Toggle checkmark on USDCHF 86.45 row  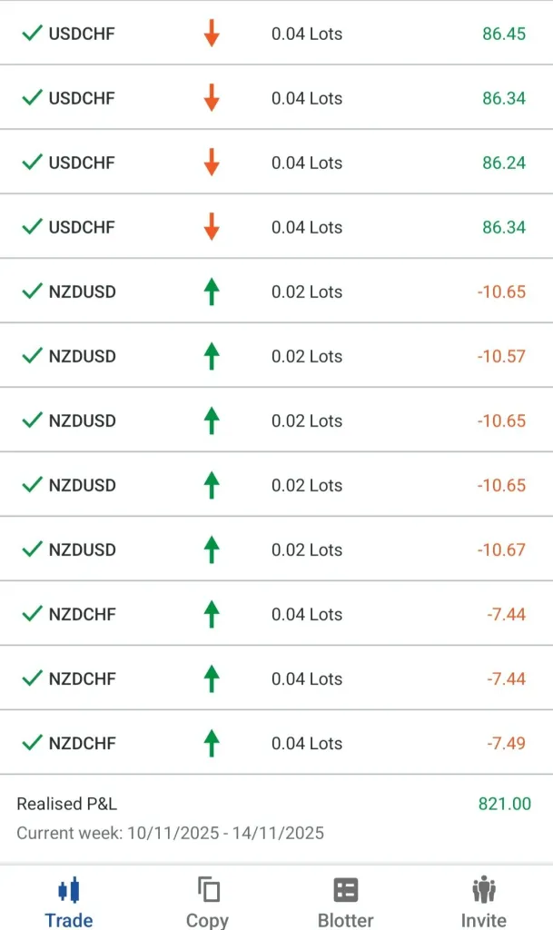click(x=33, y=34)
